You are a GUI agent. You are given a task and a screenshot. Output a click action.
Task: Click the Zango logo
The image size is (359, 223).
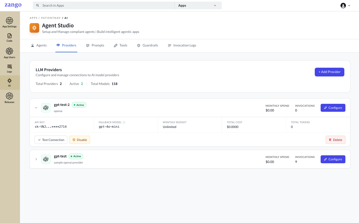(13, 5)
